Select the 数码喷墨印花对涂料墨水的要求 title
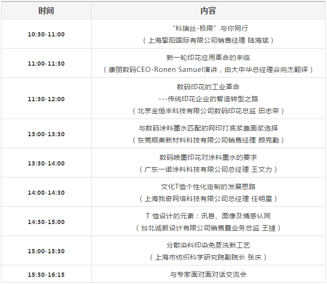The height and width of the screenshot is (285, 327). coord(208,157)
